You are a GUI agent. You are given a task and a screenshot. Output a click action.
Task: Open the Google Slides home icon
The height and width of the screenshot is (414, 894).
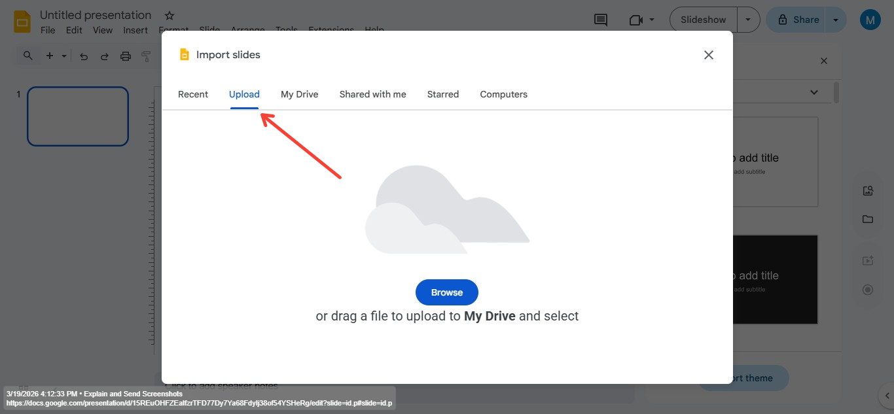pyautogui.click(x=23, y=21)
